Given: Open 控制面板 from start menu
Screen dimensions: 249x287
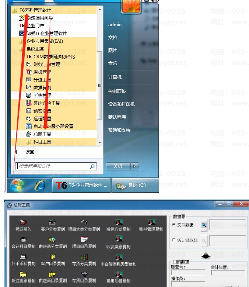Looking at the screenshot, I should coord(117,91).
